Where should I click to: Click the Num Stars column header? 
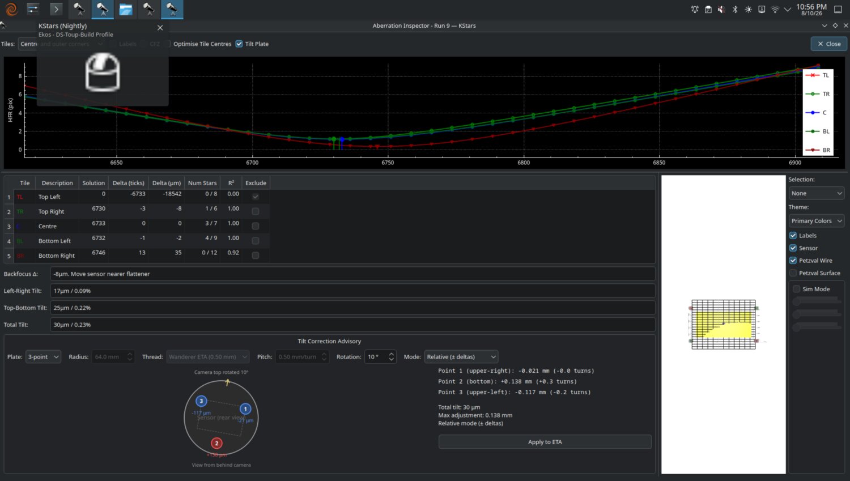click(202, 183)
